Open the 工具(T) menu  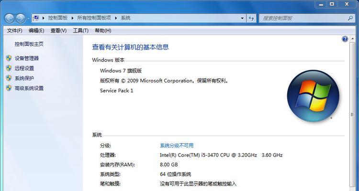tap(80, 31)
